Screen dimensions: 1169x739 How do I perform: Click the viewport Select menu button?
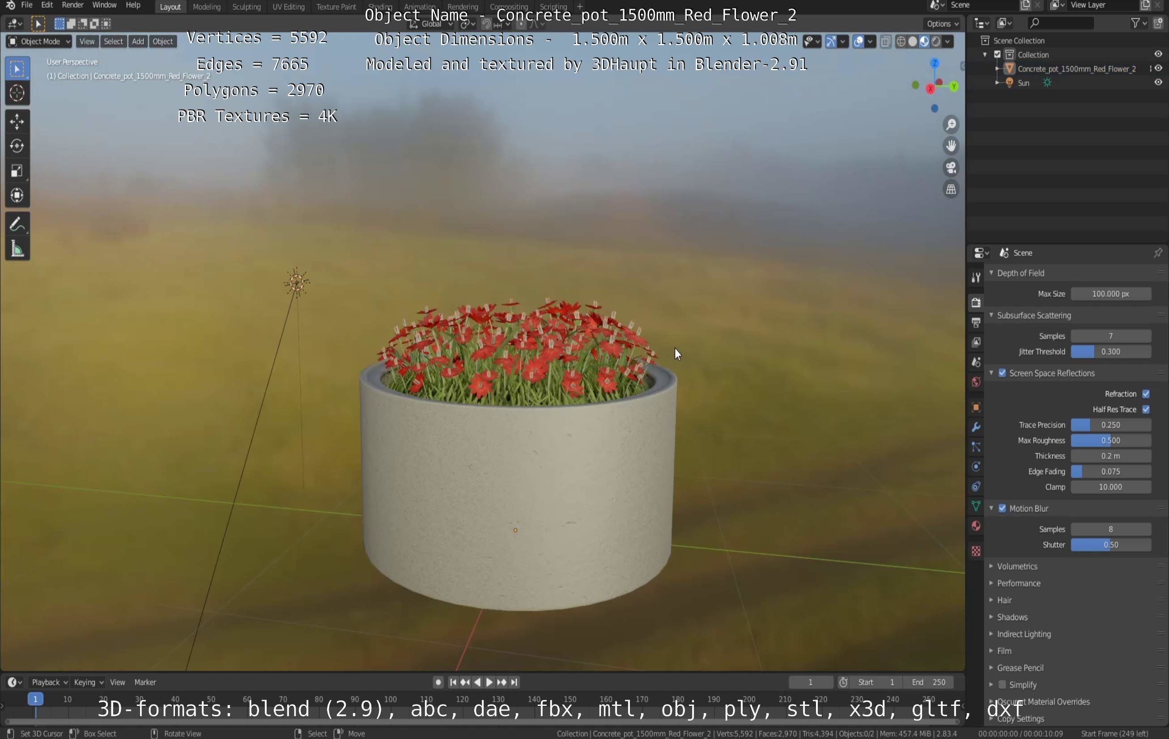(113, 42)
